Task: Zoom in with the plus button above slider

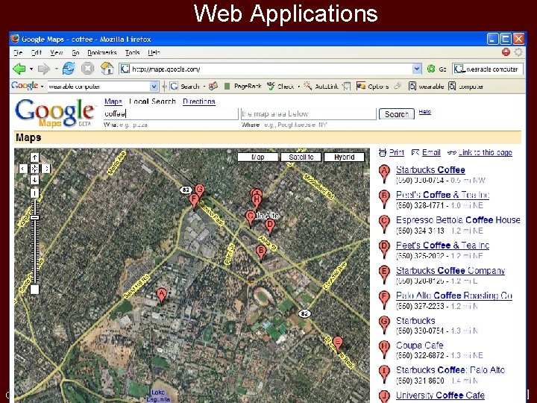Action: [34, 193]
